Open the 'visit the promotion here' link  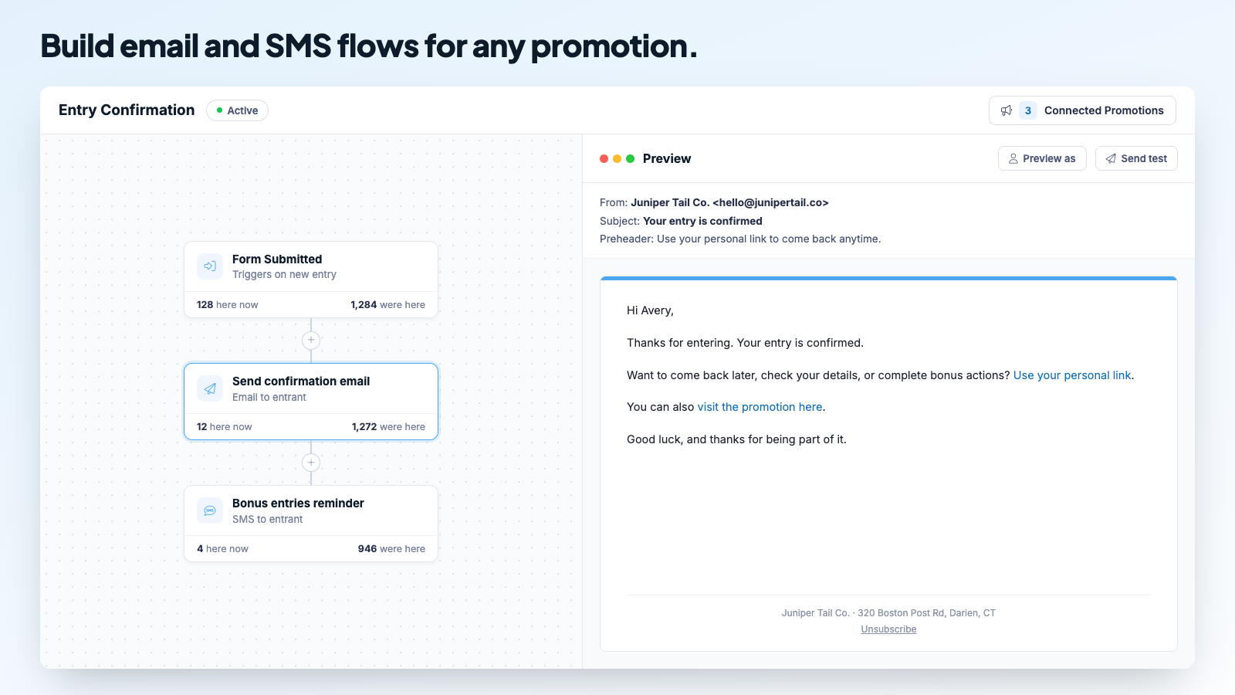coord(760,407)
